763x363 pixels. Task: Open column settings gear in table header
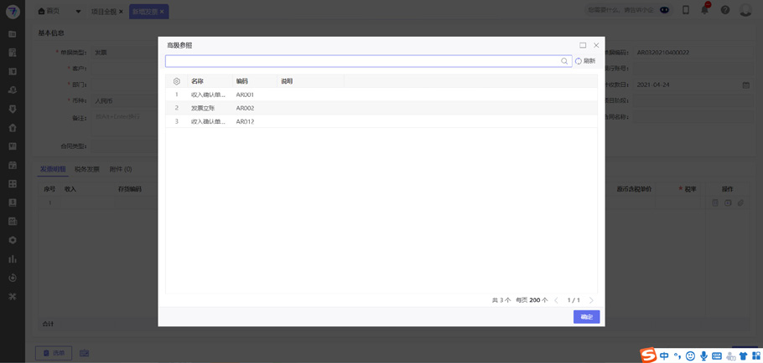[177, 81]
